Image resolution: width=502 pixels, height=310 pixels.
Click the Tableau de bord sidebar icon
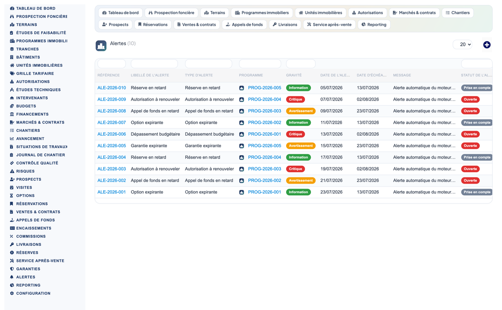12,8
